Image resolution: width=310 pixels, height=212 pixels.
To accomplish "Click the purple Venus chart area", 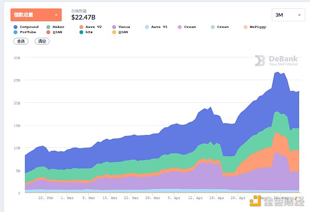I will 207,176.
